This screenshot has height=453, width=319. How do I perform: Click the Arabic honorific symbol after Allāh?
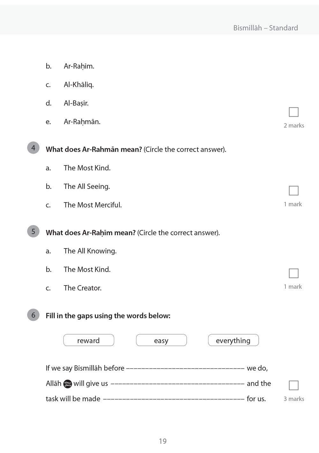click(x=68, y=383)
